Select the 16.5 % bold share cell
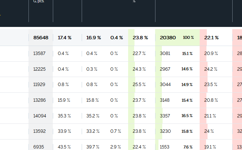Viewport: 242px width, 150px height. (x=187, y=116)
